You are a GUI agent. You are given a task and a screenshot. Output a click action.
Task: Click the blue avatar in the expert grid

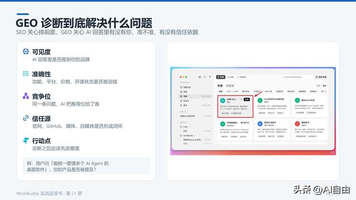point(260,124)
